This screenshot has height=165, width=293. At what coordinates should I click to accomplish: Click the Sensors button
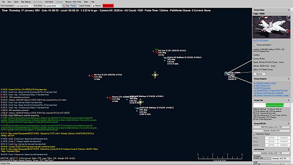(x=259, y=74)
